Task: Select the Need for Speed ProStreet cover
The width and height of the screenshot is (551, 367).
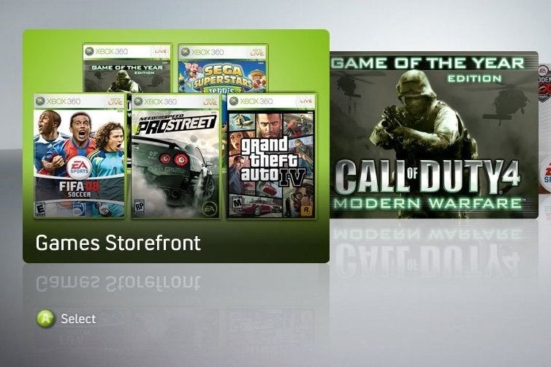Action: 175,156
